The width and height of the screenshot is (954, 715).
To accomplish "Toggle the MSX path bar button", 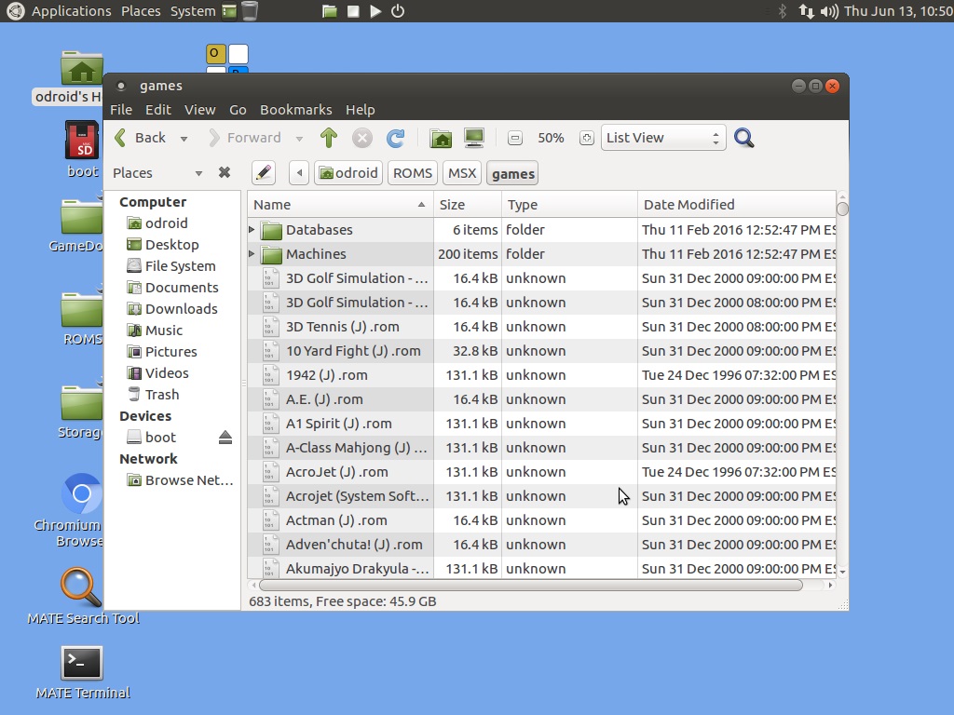I will (x=461, y=173).
